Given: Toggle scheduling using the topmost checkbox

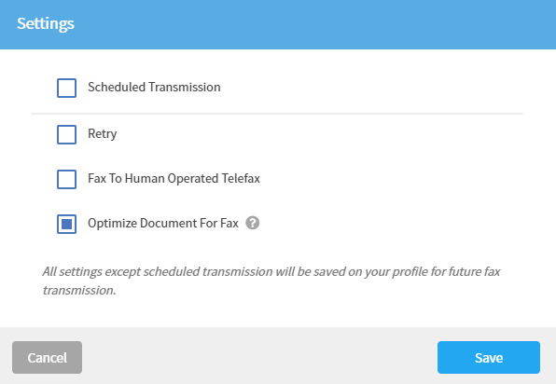Looking at the screenshot, I should (66, 88).
